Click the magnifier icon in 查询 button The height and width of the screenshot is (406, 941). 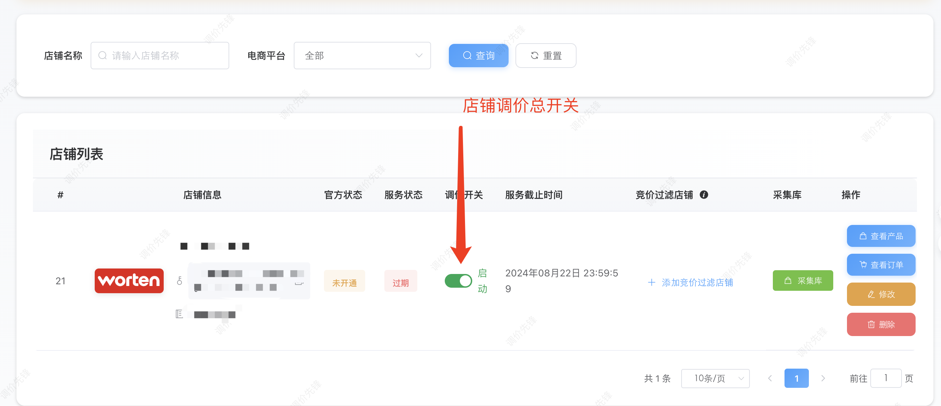pos(467,56)
